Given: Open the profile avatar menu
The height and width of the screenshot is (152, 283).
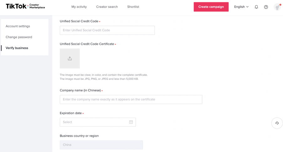Looking at the screenshot, I should [x=277, y=7].
